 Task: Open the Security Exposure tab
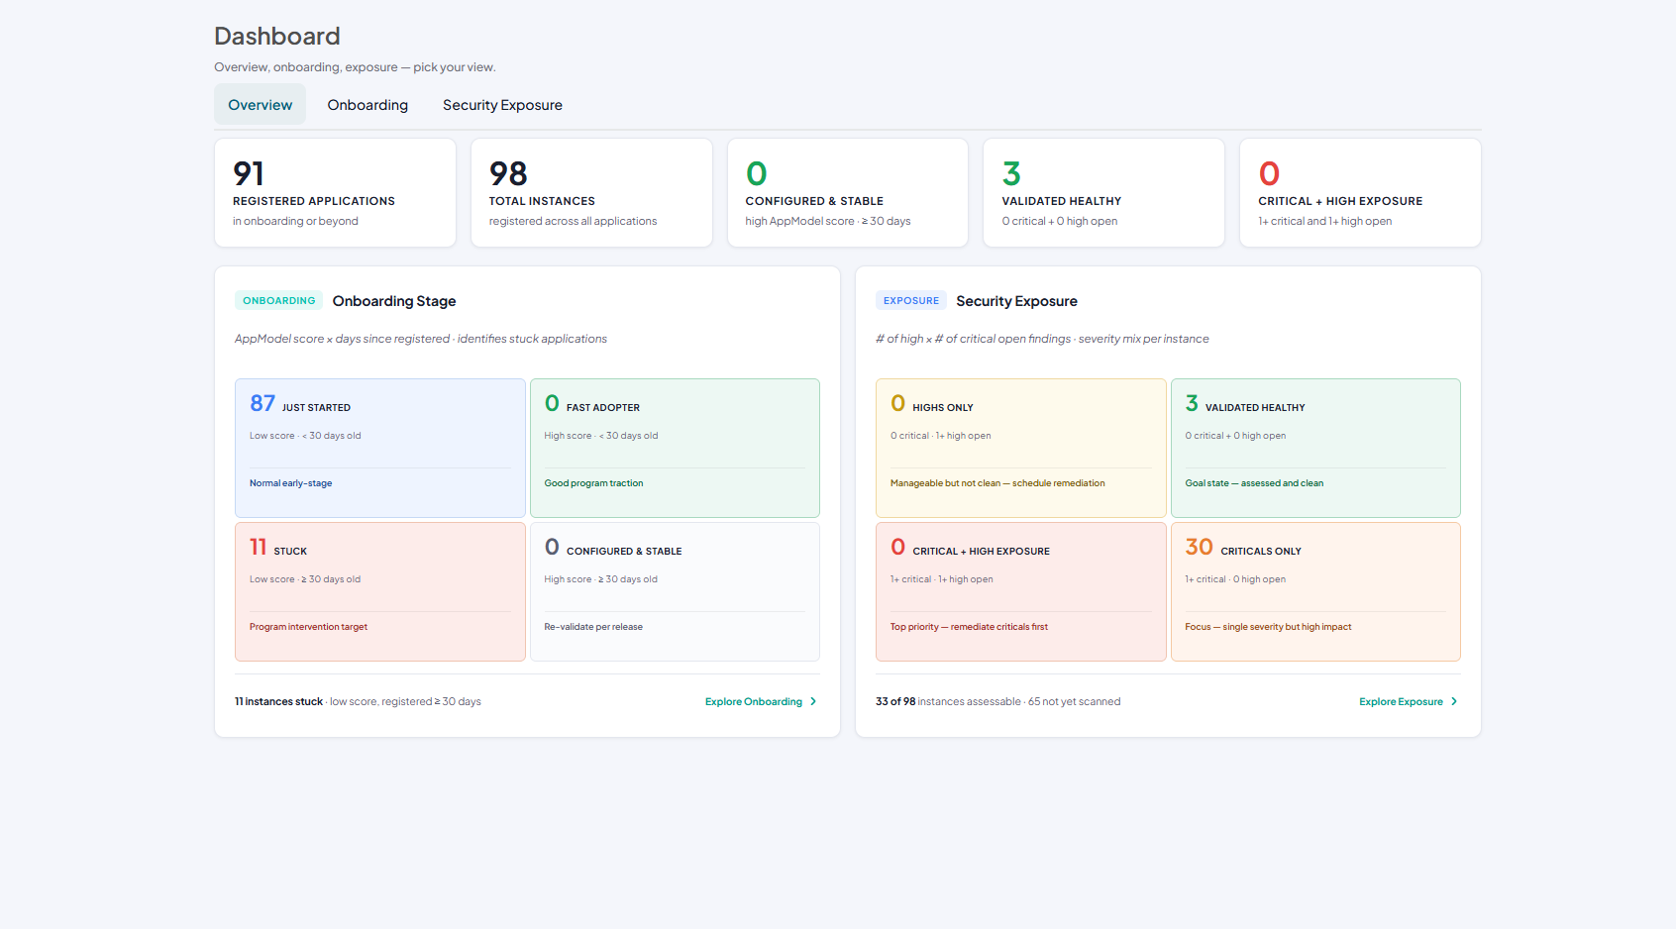click(502, 105)
